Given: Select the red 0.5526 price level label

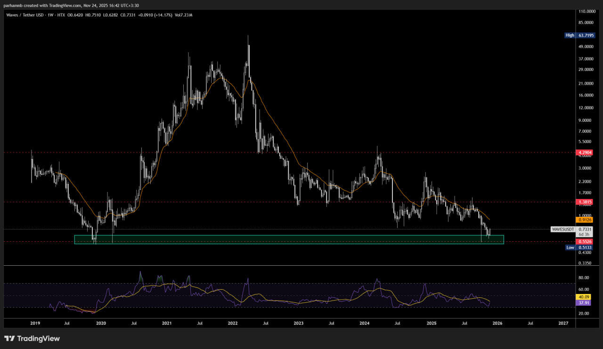Looking at the screenshot, I should pyautogui.click(x=584, y=241).
